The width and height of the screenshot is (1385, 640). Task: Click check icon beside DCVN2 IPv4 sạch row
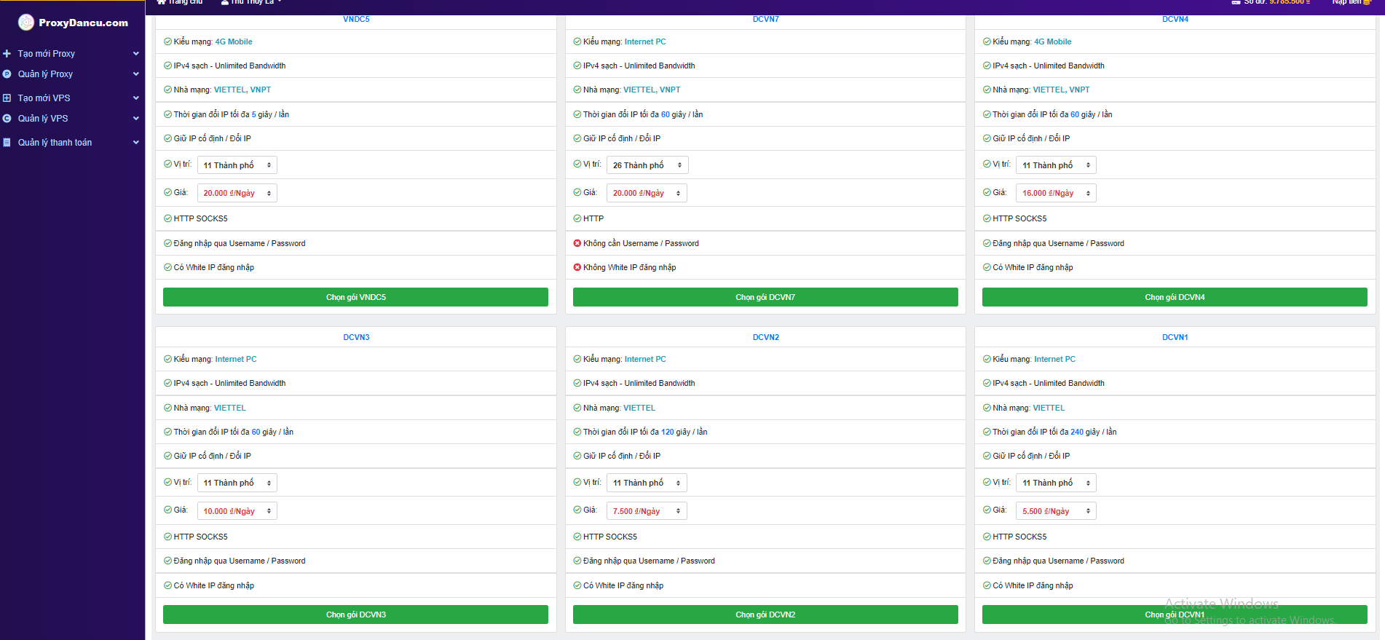pyautogui.click(x=577, y=383)
